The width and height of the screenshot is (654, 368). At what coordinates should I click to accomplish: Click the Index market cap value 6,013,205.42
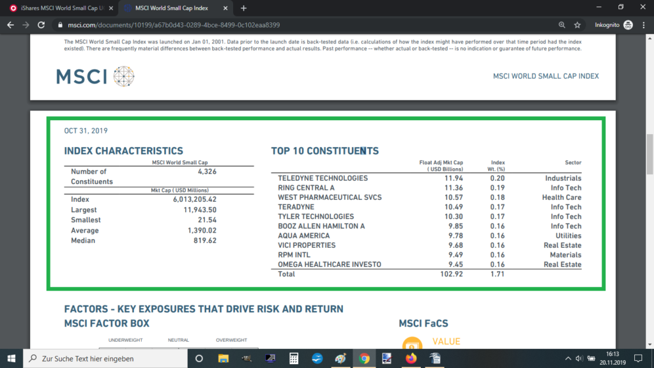[x=195, y=199]
